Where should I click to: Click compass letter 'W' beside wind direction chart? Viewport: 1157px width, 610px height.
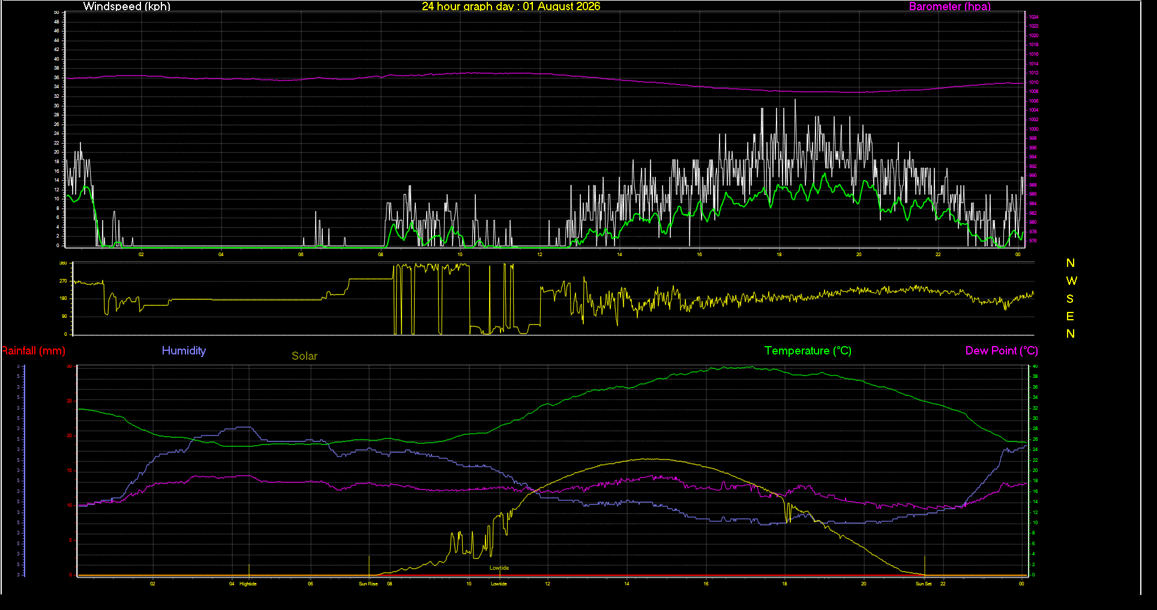point(1071,281)
